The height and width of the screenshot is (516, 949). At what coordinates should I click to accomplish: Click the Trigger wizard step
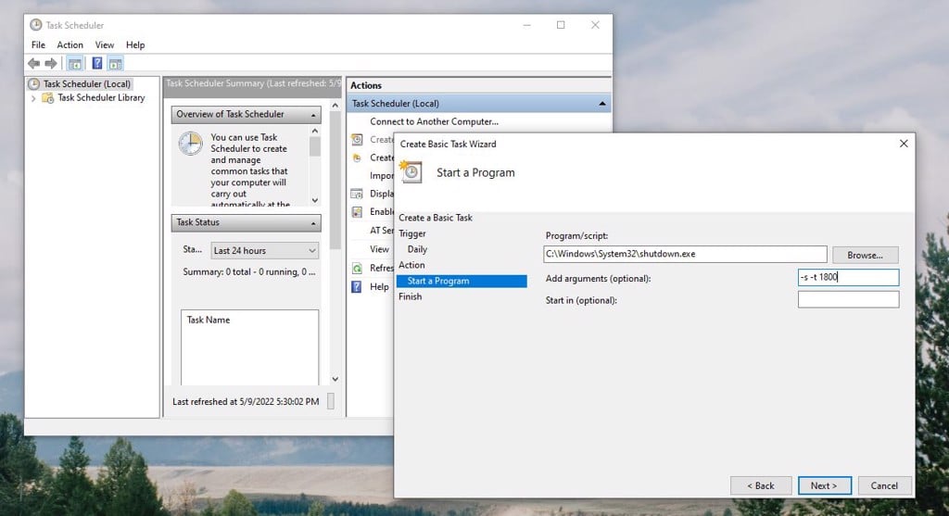(x=412, y=233)
